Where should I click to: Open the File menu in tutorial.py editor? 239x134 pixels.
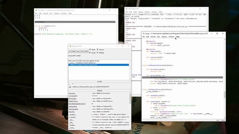36,13
